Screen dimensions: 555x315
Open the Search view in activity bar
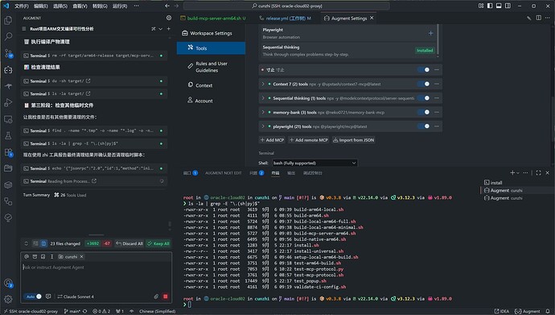click(x=8, y=36)
